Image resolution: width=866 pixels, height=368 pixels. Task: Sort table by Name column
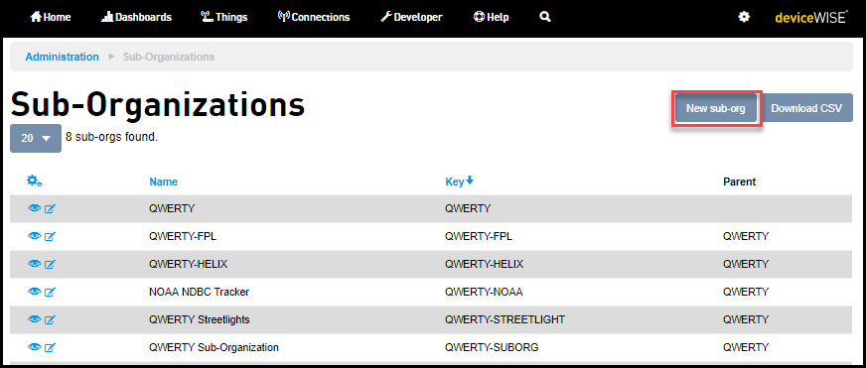pyautogui.click(x=164, y=182)
